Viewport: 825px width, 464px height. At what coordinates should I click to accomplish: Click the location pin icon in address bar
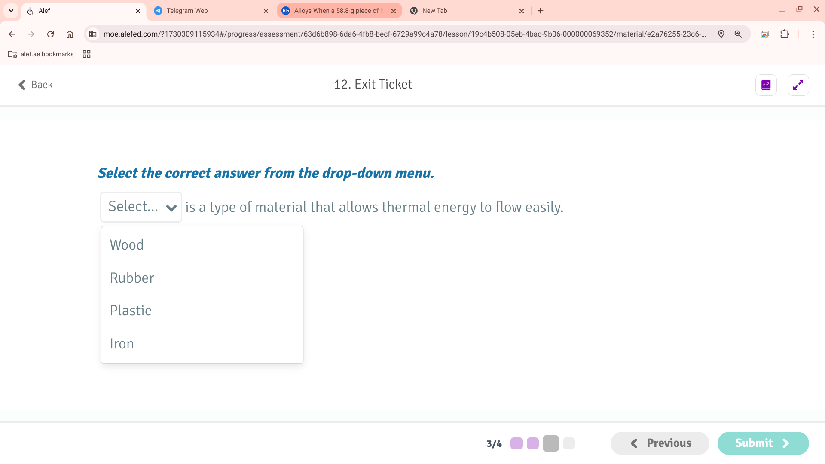[721, 34]
